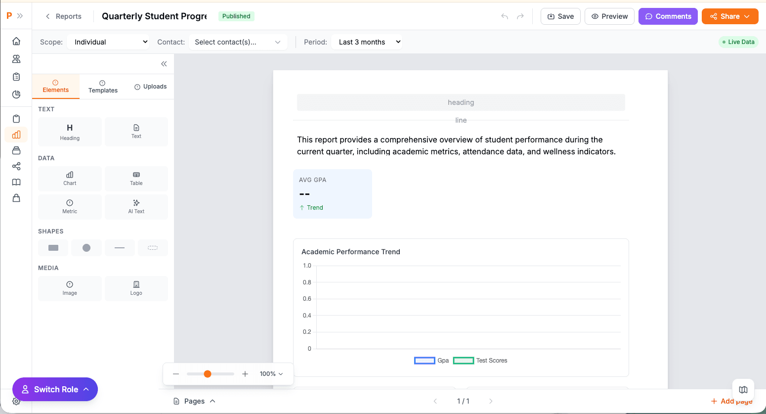Open the Scope dropdown showing Individual
766x414 pixels.
[x=108, y=42]
